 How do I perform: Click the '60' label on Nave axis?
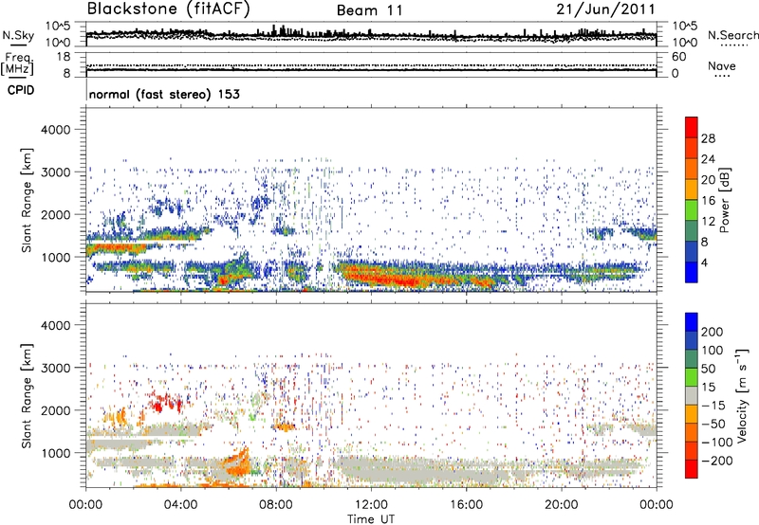678,57
